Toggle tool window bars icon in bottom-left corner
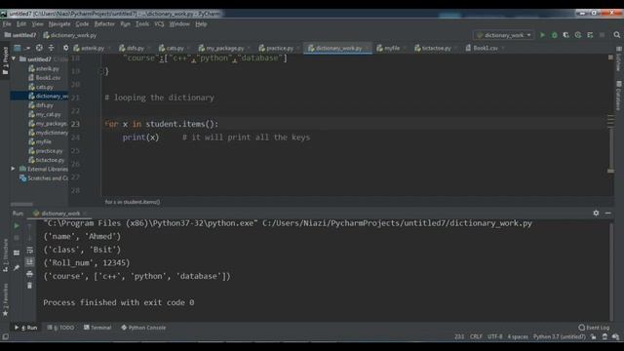624x351 pixels. 5,336
